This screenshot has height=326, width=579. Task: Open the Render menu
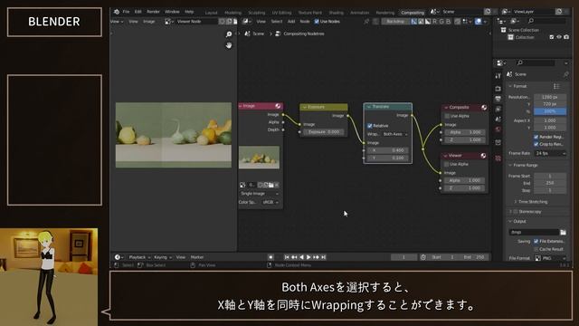[153, 12]
